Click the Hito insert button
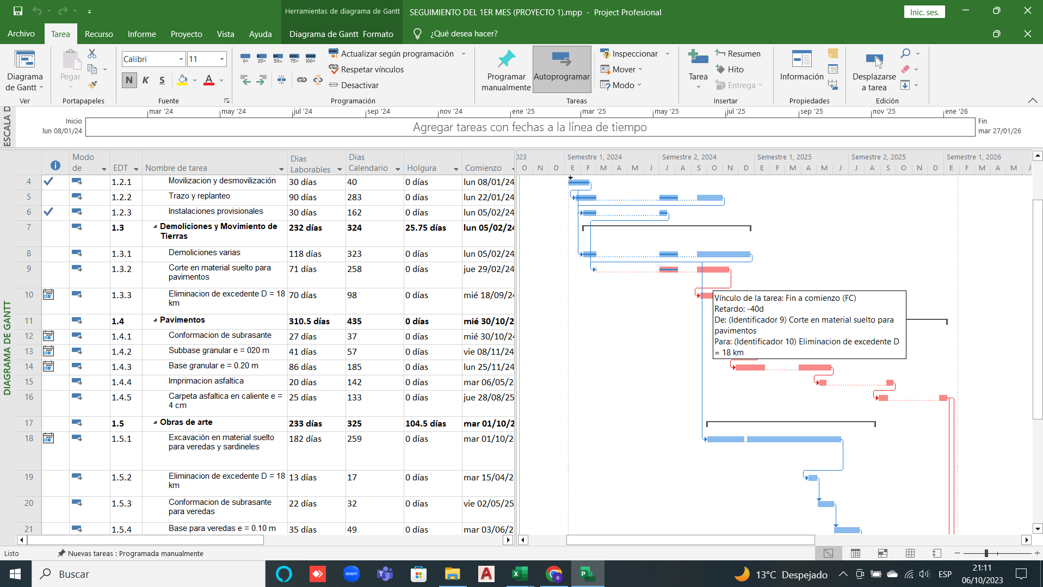The width and height of the screenshot is (1043, 587). click(729, 69)
